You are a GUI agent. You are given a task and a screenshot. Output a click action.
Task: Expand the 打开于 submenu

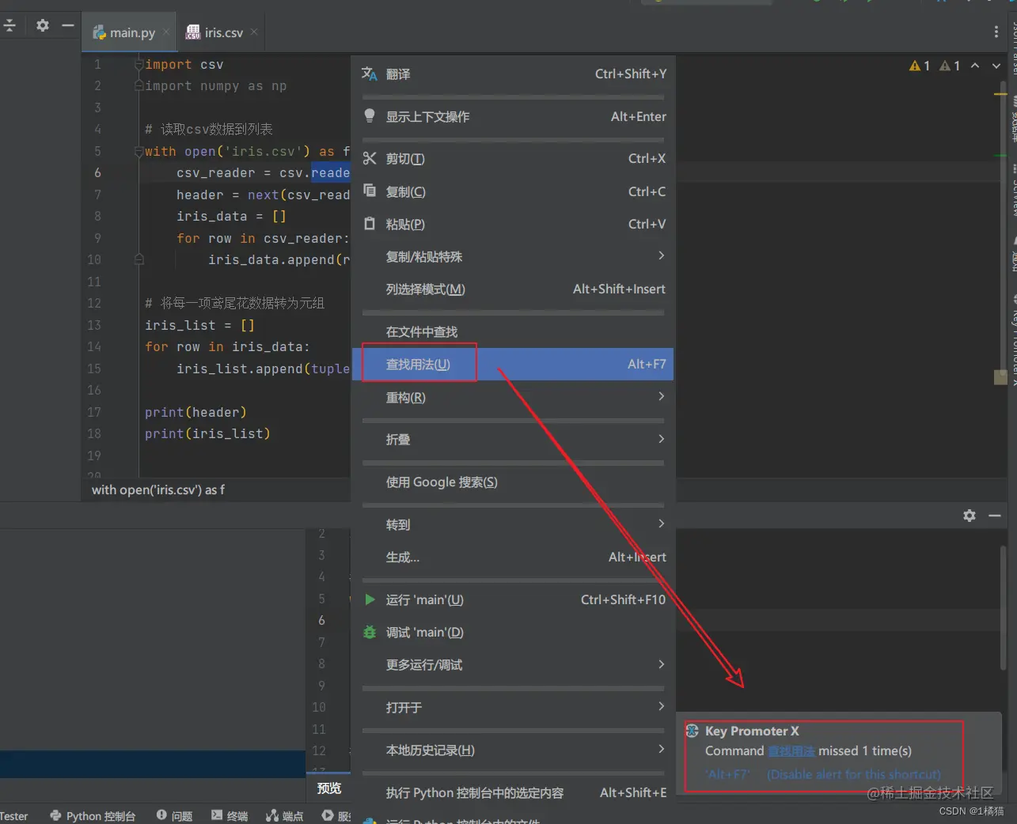click(x=661, y=706)
